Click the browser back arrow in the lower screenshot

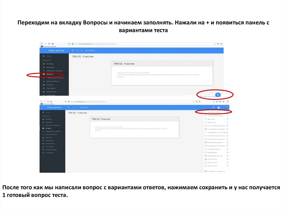coord(41,102)
